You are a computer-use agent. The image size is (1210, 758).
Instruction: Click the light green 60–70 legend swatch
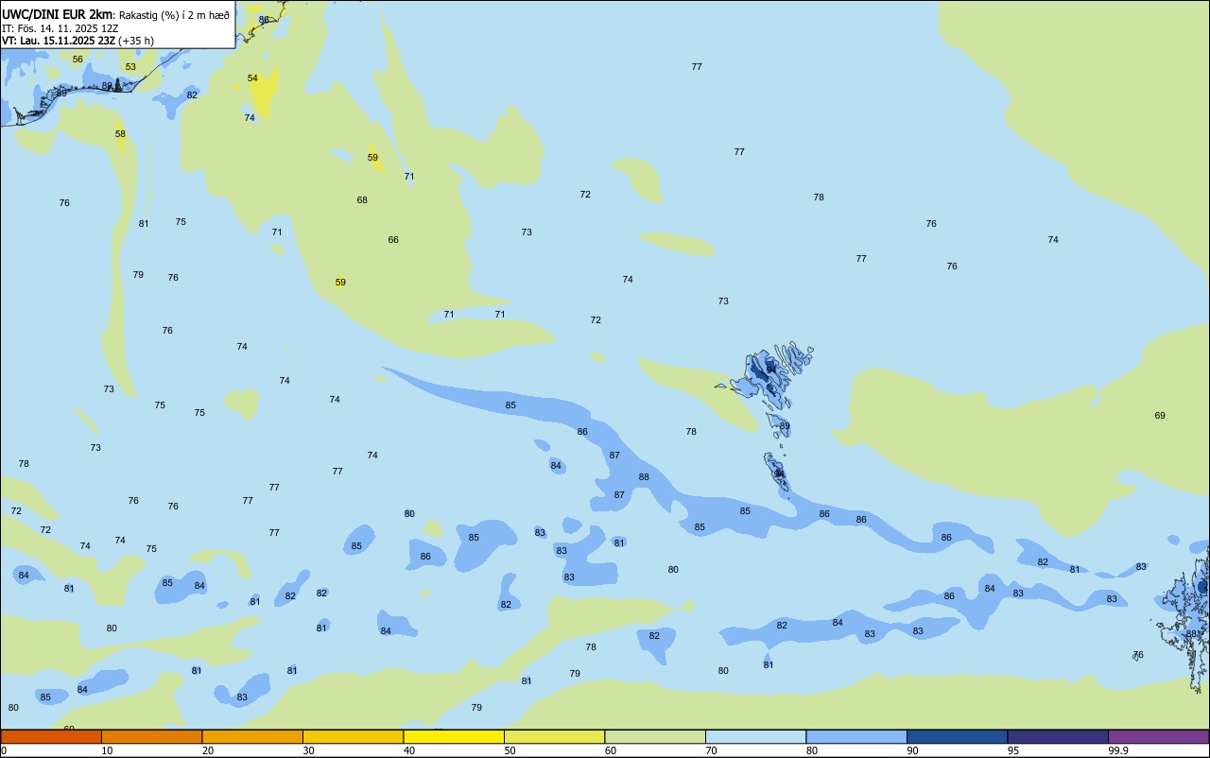[655, 736]
